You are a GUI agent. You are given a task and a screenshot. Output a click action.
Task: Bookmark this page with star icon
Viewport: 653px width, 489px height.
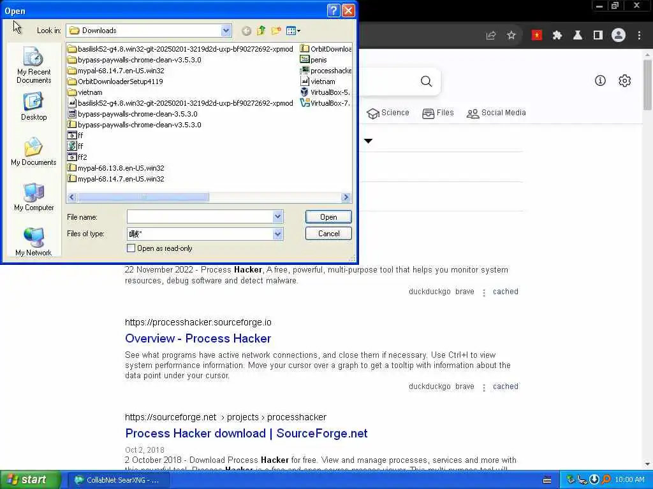tap(511, 36)
